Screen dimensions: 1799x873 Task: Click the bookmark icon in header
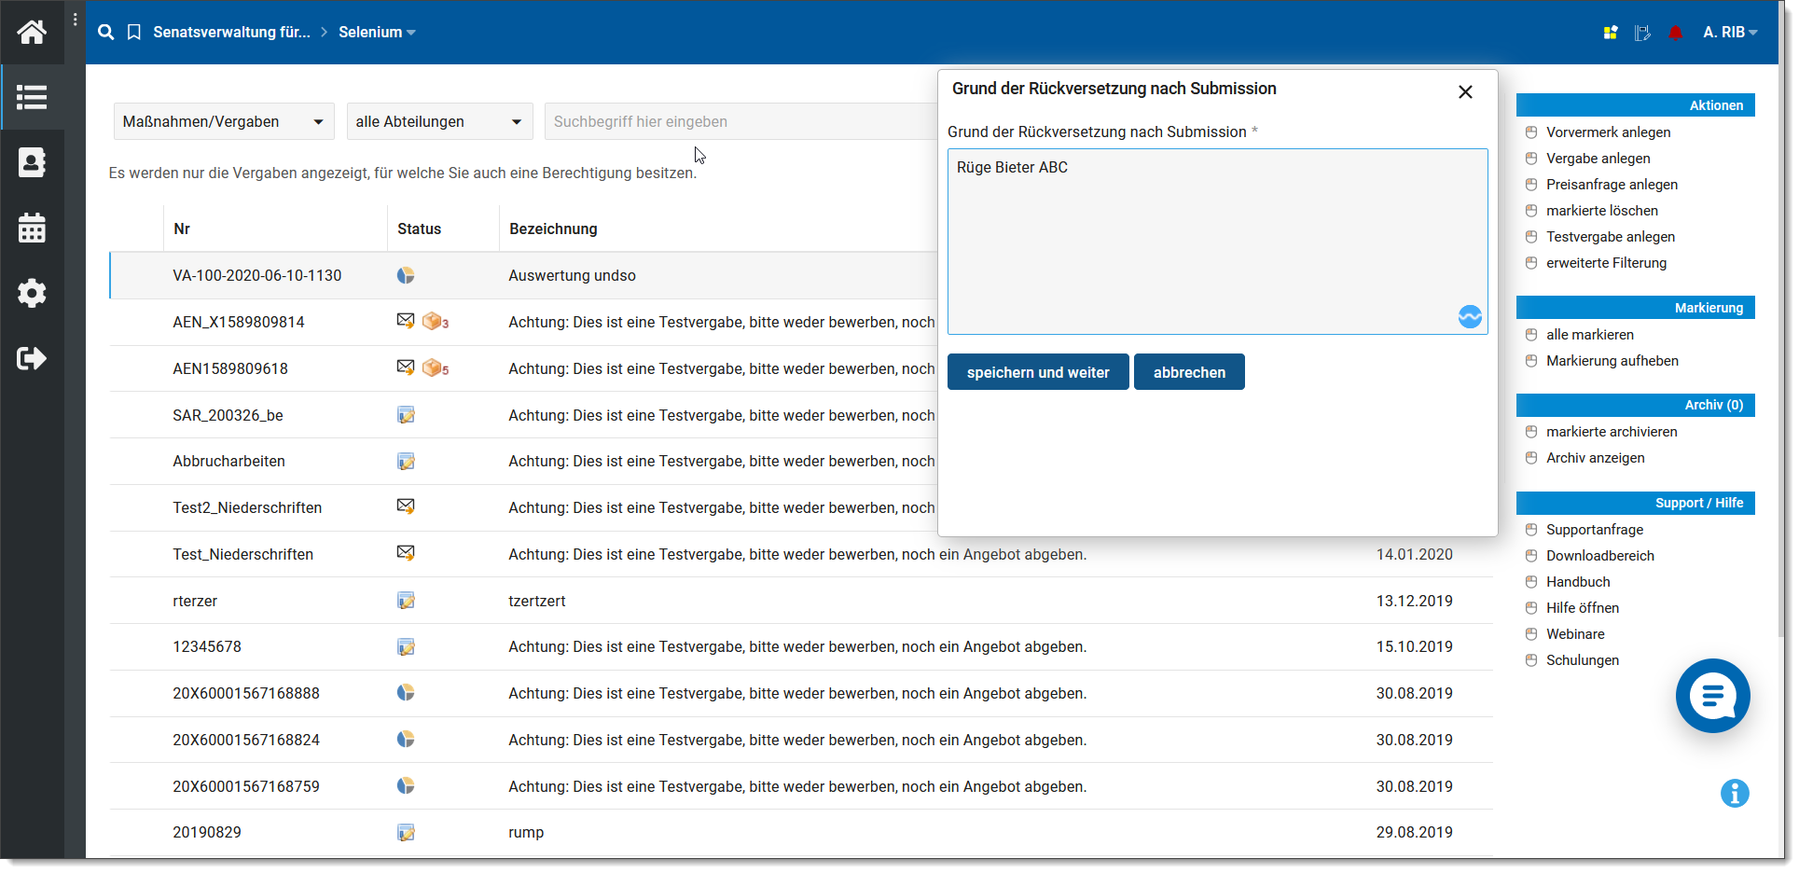134,33
